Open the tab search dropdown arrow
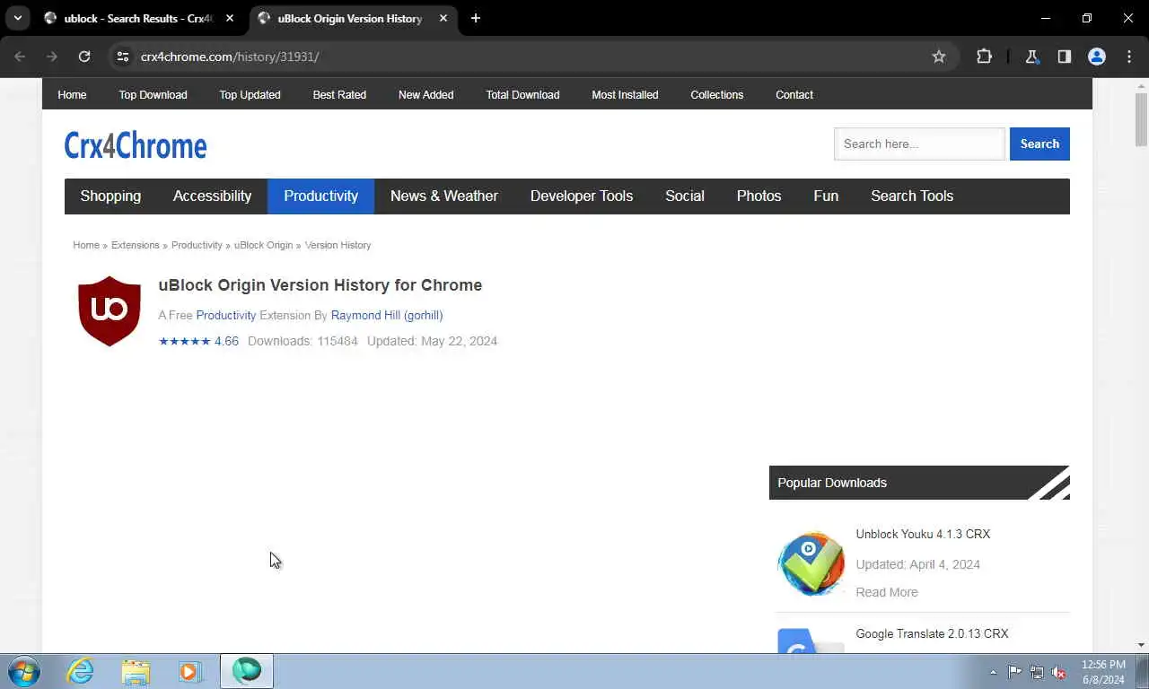Viewport: 1149px width, 689px height. [x=17, y=18]
